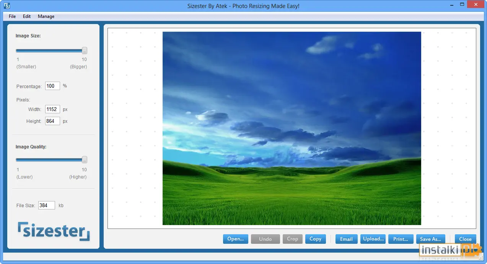The image size is (487, 264).
Task: Click the Image Size slider handle
Action: point(85,51)
